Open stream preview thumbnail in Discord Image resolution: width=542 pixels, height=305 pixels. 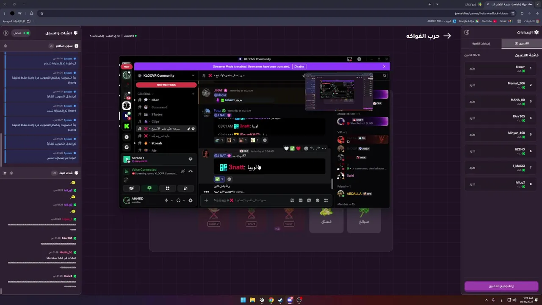tap(339, 91)
